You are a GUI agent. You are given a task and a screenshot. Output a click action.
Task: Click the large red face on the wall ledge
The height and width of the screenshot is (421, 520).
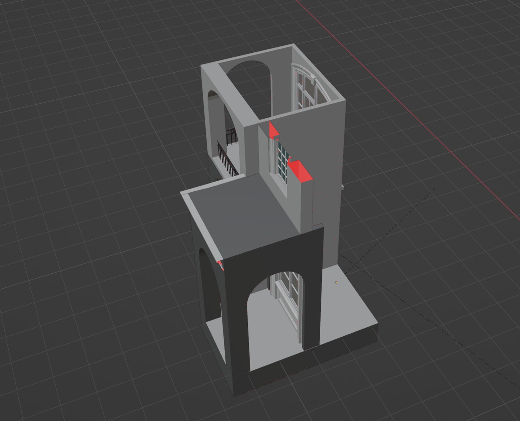[x=300, y=172]
